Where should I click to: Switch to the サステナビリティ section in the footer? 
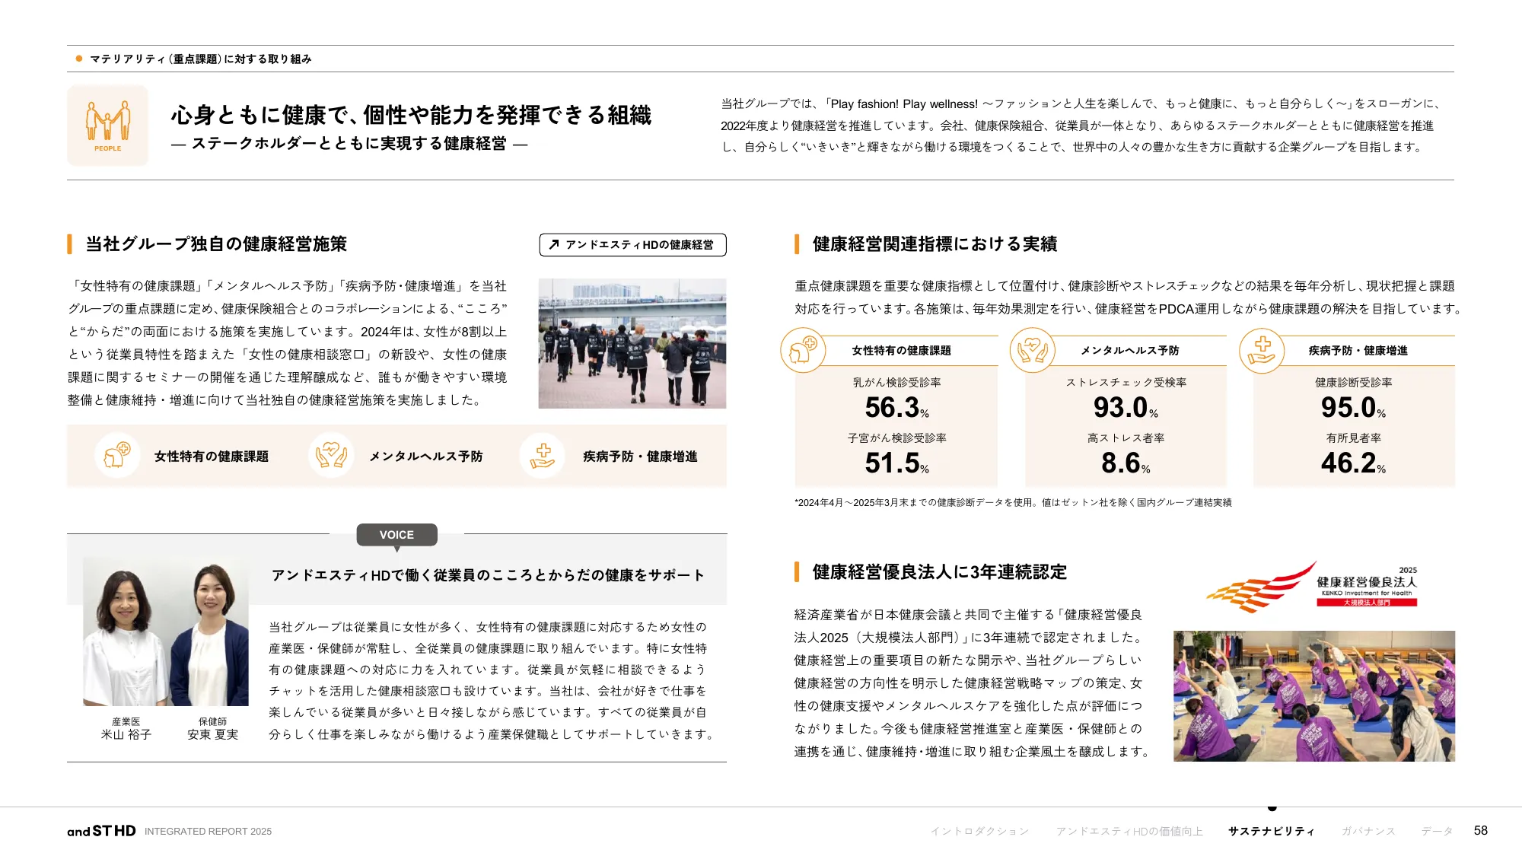click(1271, 831)
